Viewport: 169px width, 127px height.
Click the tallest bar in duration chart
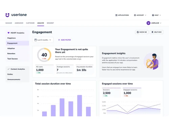[x=79, y=106]
